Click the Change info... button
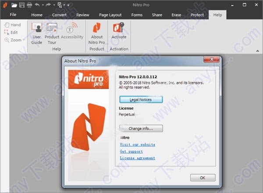 coord(141,128)
